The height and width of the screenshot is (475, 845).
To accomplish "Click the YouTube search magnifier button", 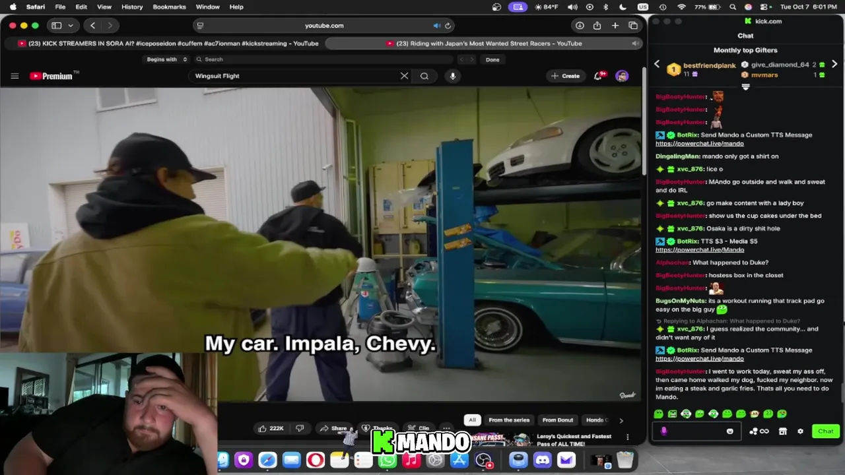I will tap(424, 76).
